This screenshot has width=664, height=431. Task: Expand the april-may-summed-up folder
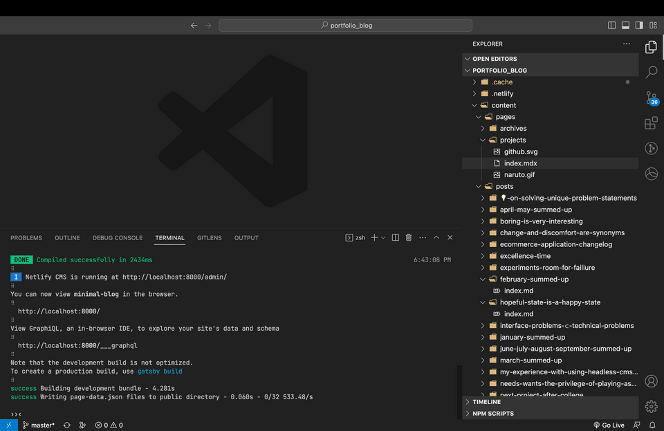(551, 210)
